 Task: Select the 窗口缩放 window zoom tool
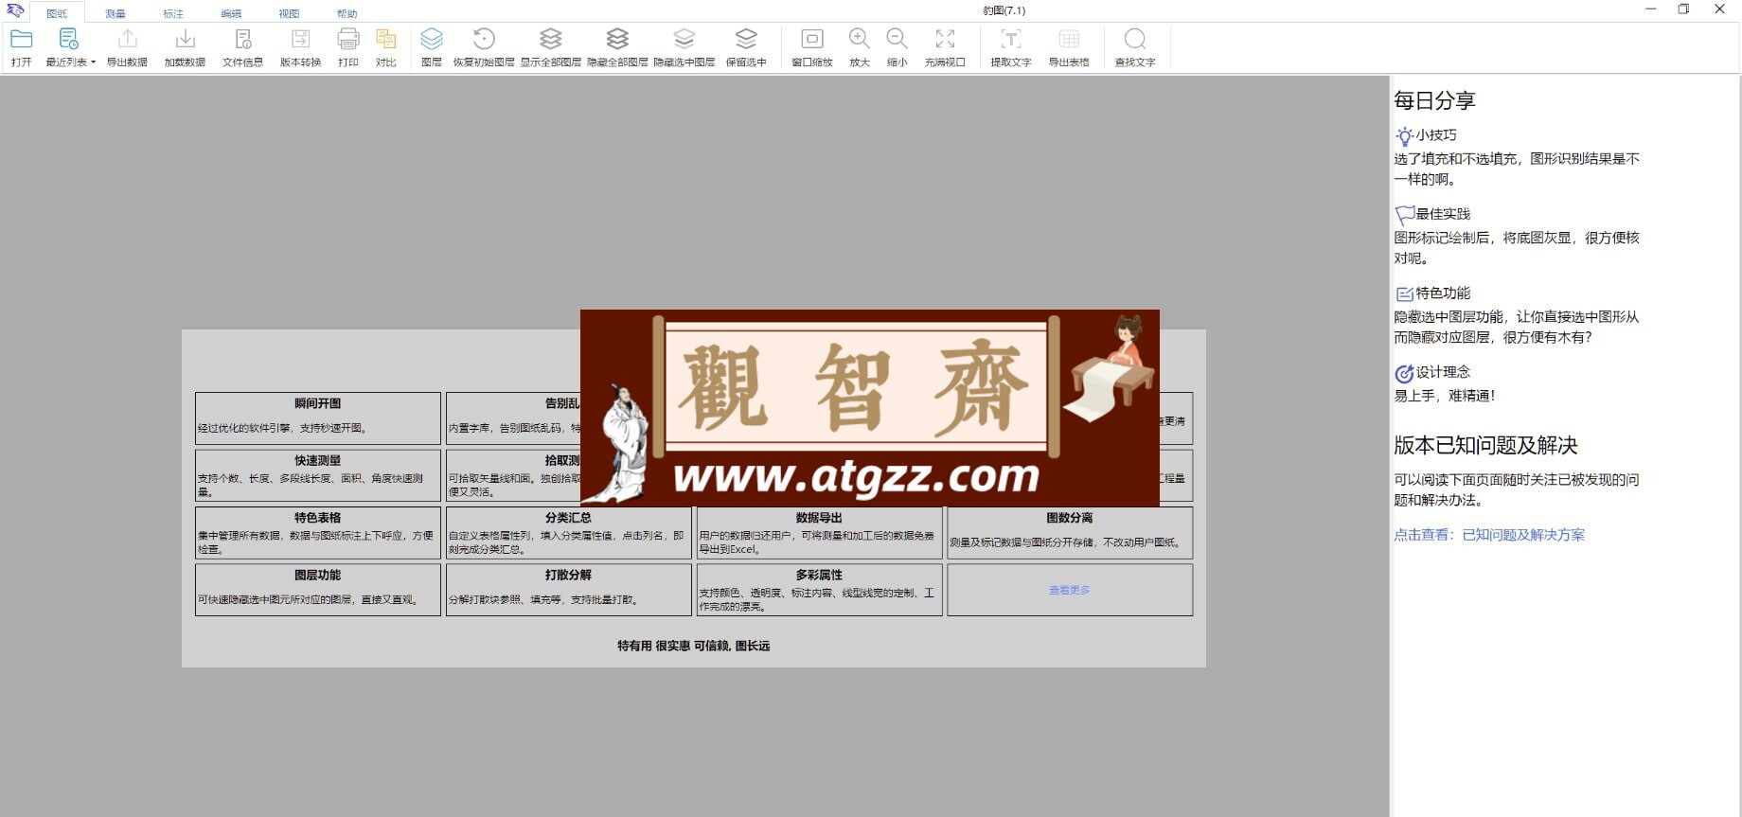(x=812, y=47)
